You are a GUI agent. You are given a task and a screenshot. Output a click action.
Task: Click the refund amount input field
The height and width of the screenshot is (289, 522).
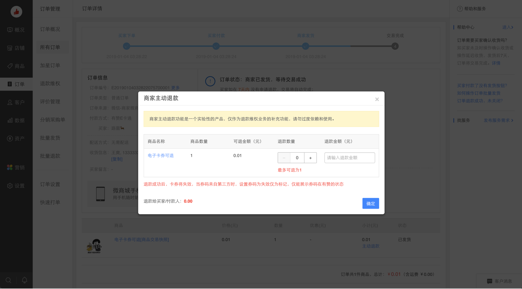point(349,158)
